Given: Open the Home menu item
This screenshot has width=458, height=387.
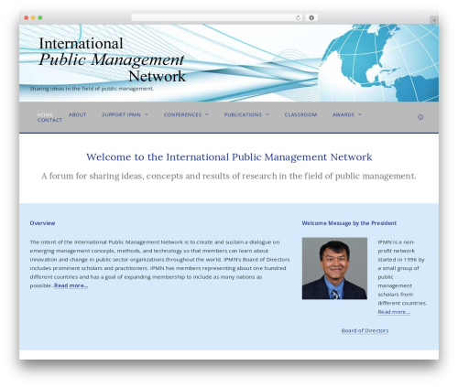Looking at the screenshot, I should point(45,114).
